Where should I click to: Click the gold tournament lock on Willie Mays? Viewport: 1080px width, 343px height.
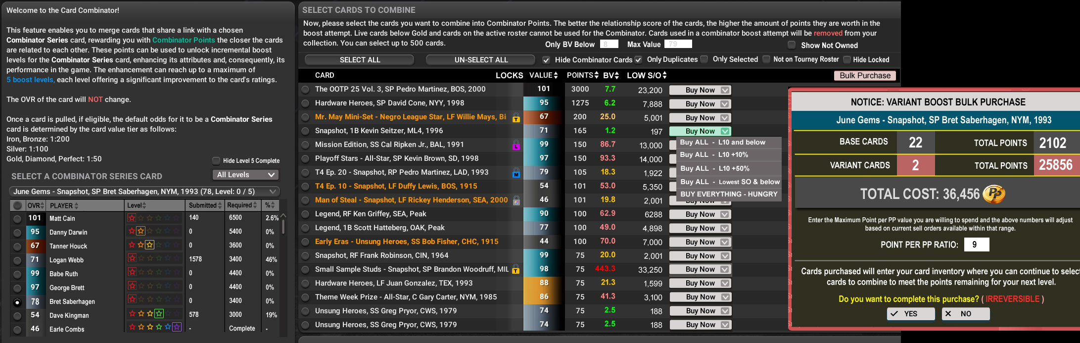coord(516,118)
